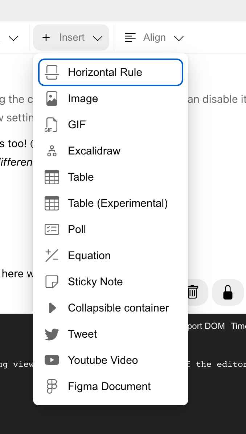Click the Twitter bird icon
Viewport: 246px width, 434px height.
[x=52, y=334]
